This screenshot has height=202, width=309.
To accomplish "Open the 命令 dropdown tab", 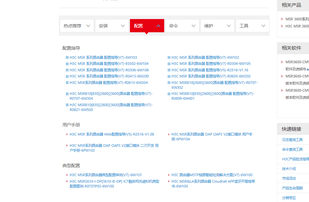I will click(182, 25).
